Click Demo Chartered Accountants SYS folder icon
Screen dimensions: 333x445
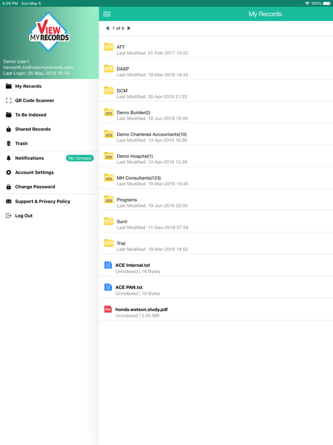pyautogui.click(x=109, y=134)
